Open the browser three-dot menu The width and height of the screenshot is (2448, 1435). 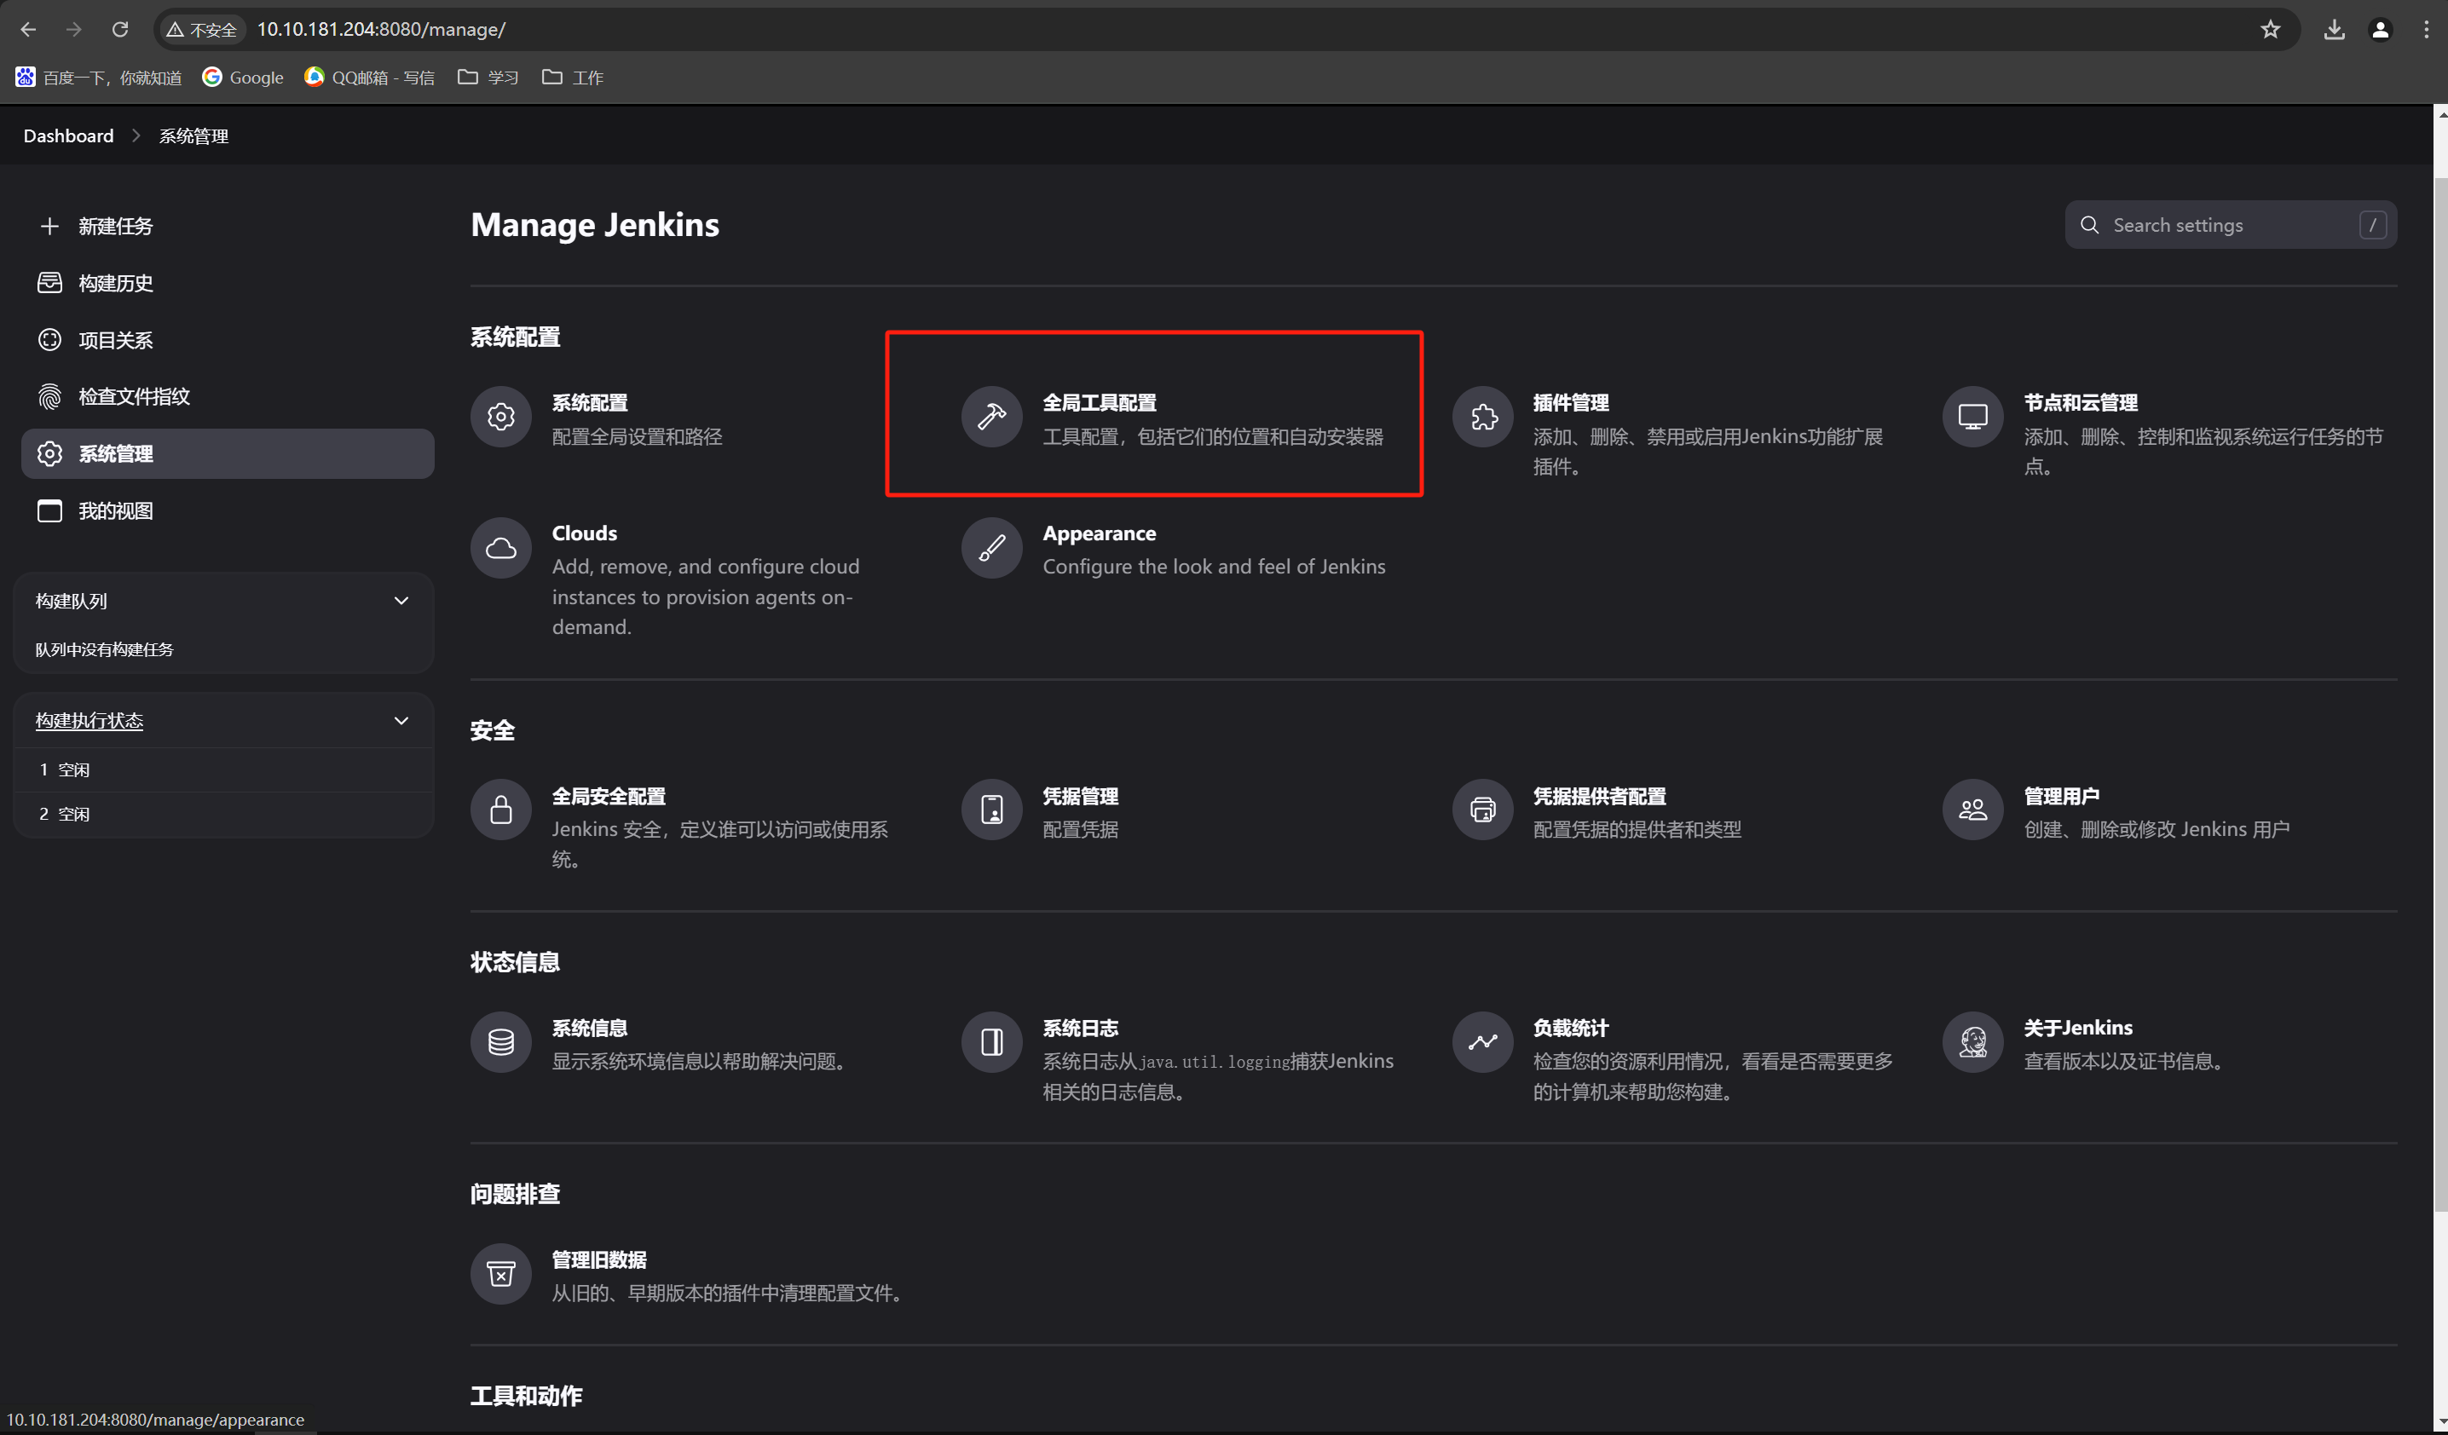click(2427, 29)
